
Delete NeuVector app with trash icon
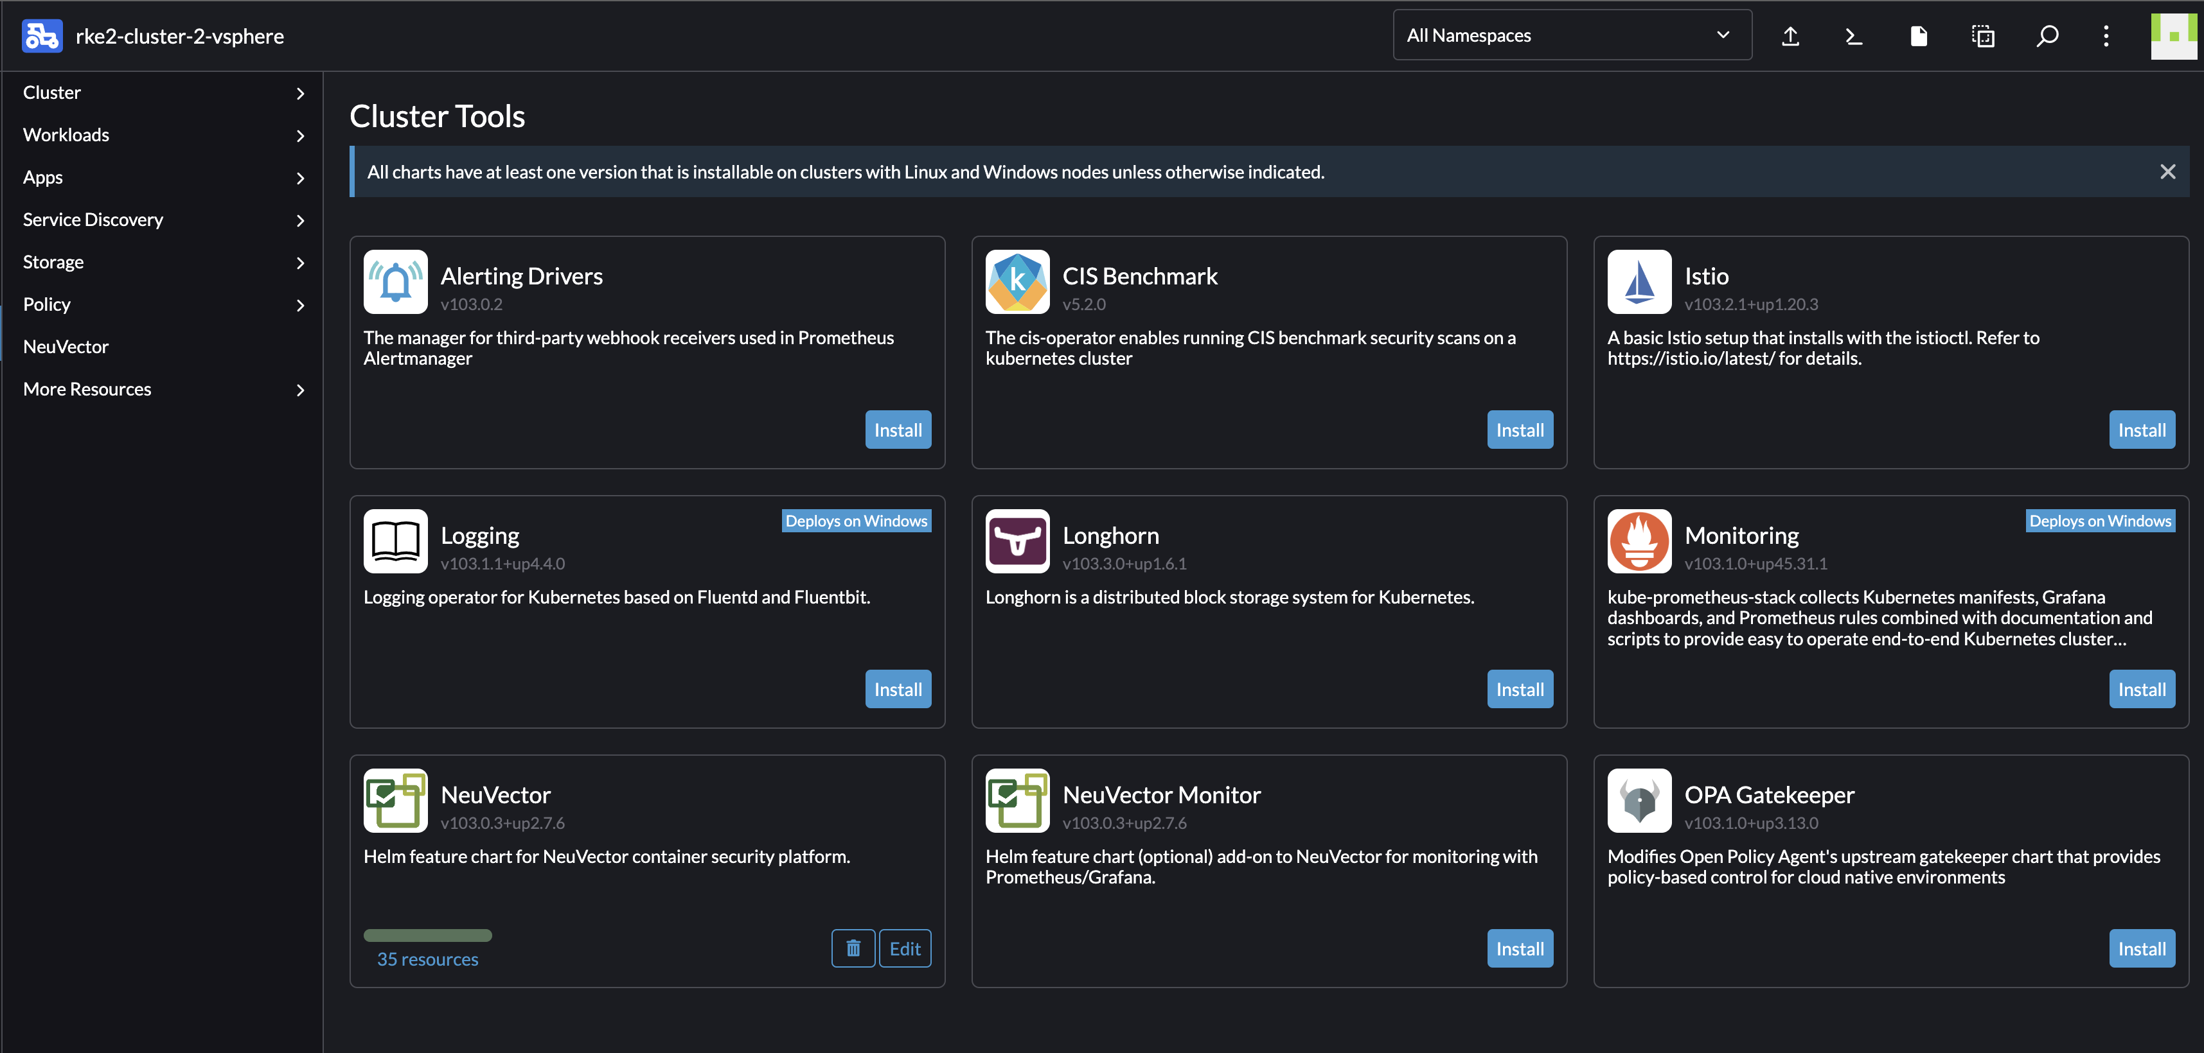(x=853, y=949)
